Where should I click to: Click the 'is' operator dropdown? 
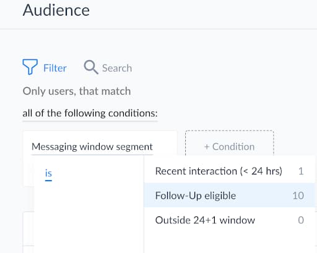tap(48, 173)
